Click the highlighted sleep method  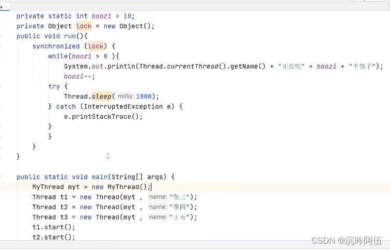click(101, 97)
